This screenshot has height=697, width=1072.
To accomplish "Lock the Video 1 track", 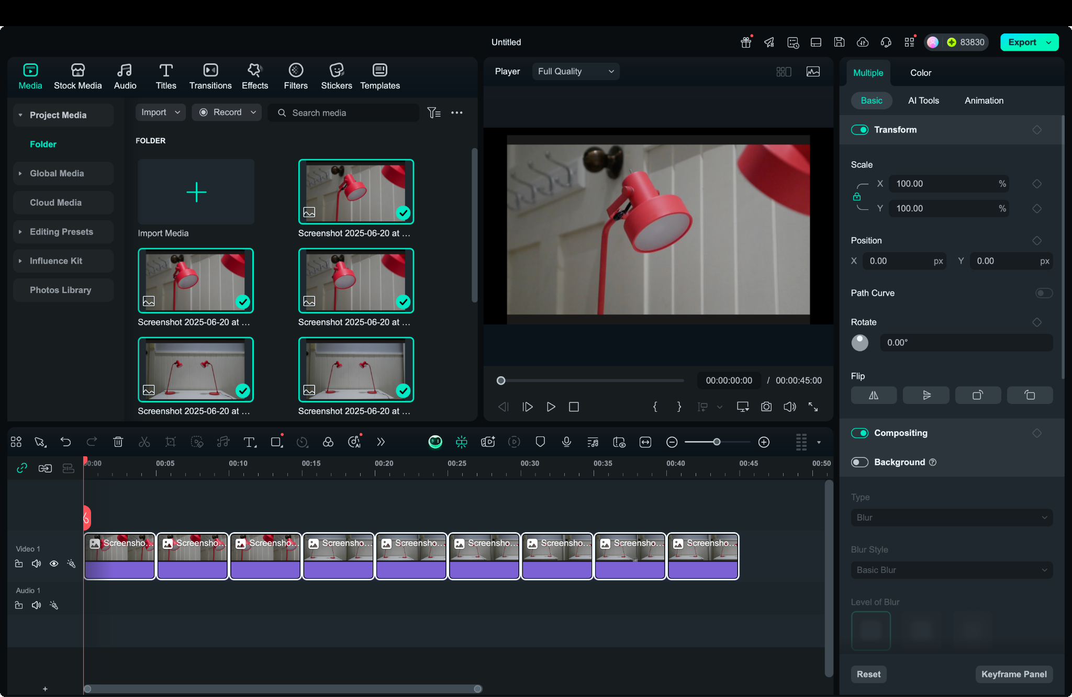I will point(19,564).
